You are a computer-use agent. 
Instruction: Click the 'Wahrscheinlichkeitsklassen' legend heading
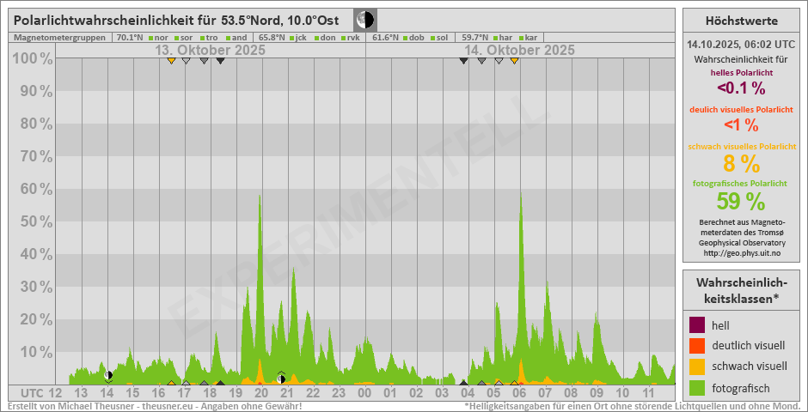(741, 289)
